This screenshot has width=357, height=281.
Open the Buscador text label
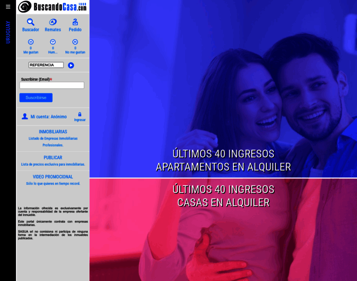31,30
